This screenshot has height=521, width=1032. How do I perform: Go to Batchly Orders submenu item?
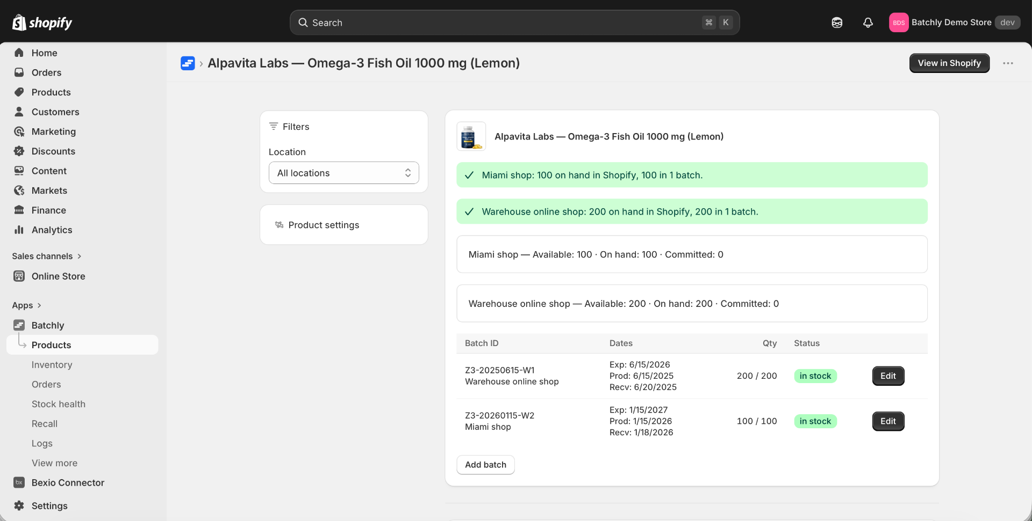click(x=46, y=384)
